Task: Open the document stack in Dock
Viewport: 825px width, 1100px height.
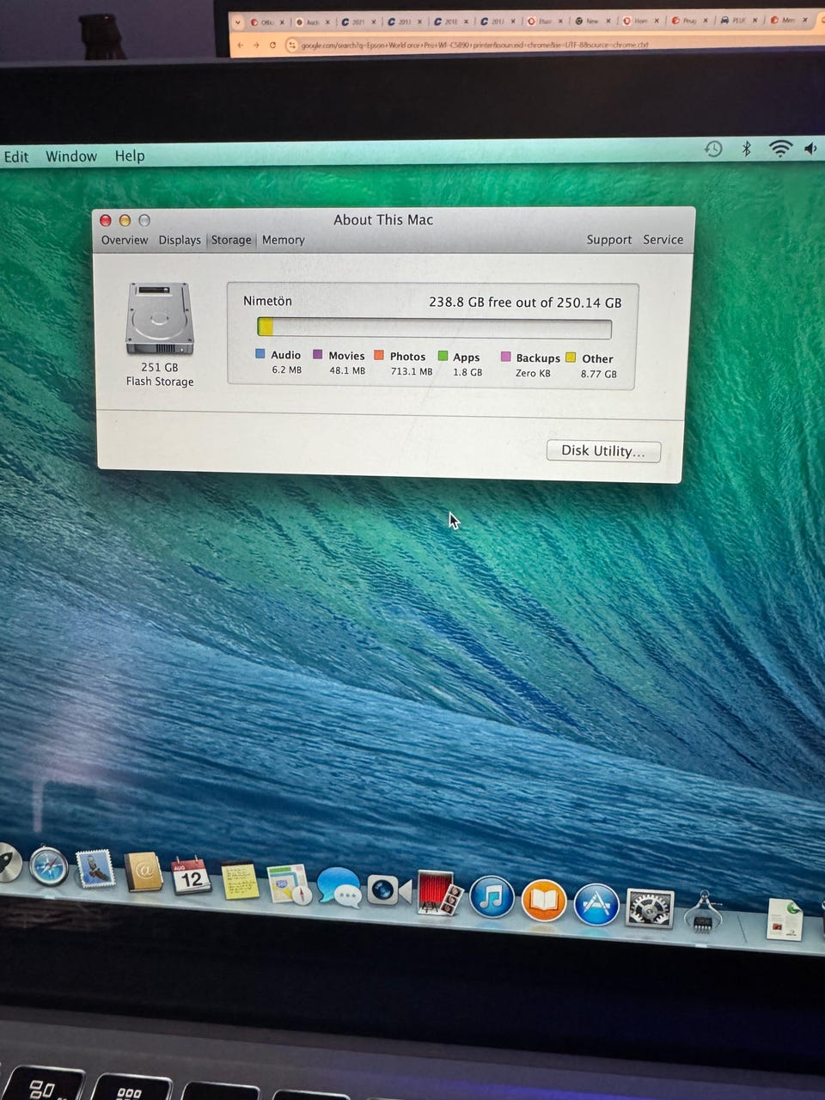Action: click(x=784, y=919)
